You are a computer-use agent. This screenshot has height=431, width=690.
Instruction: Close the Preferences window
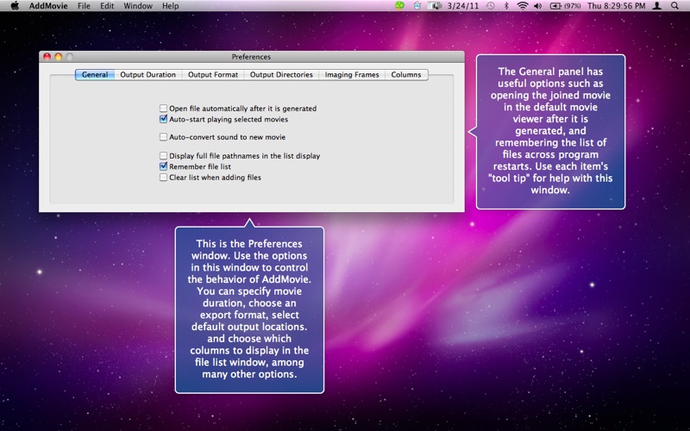tap(47, 57)
